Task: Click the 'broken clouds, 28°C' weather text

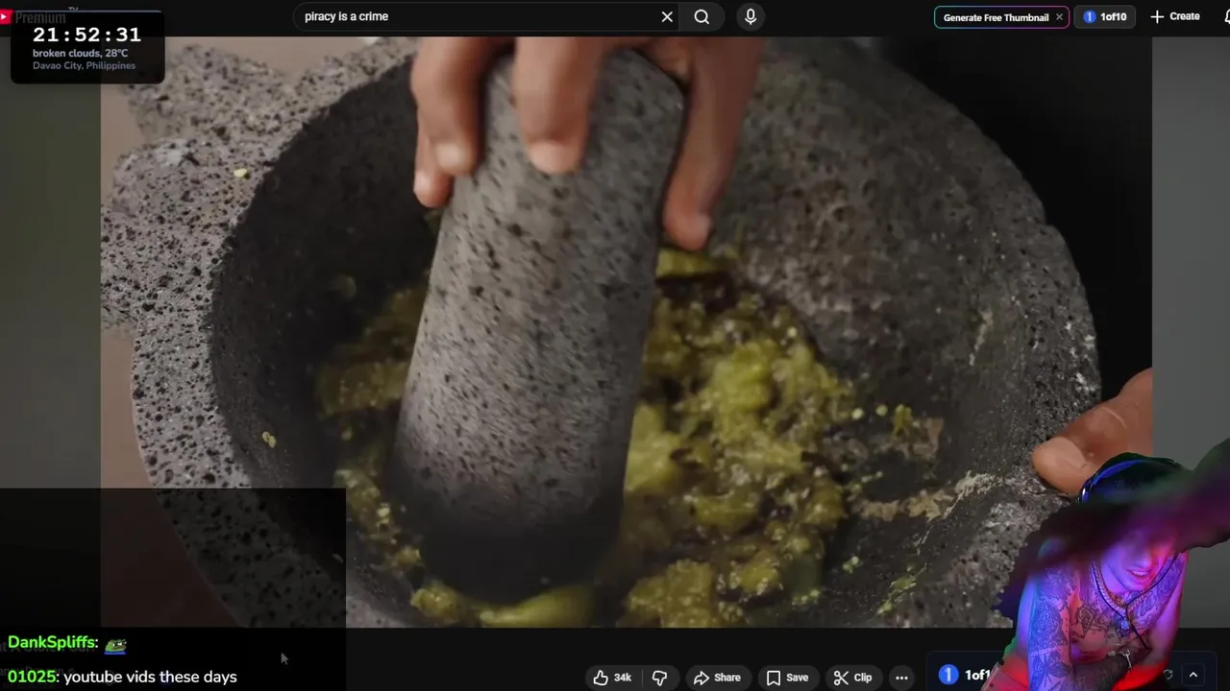Action: click(80, 54)
